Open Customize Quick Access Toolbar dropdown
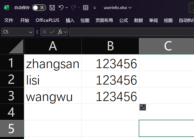The image size is (194, 139). pos(95,8)
